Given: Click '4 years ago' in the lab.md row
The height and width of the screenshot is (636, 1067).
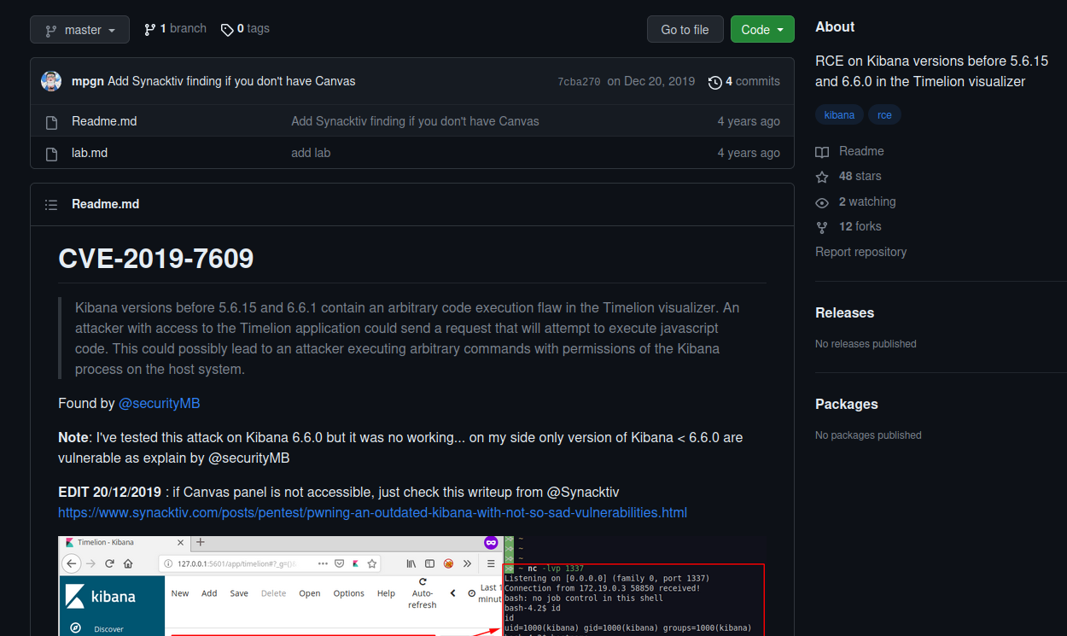Looking at the screenshot, I should coord(749,153).
